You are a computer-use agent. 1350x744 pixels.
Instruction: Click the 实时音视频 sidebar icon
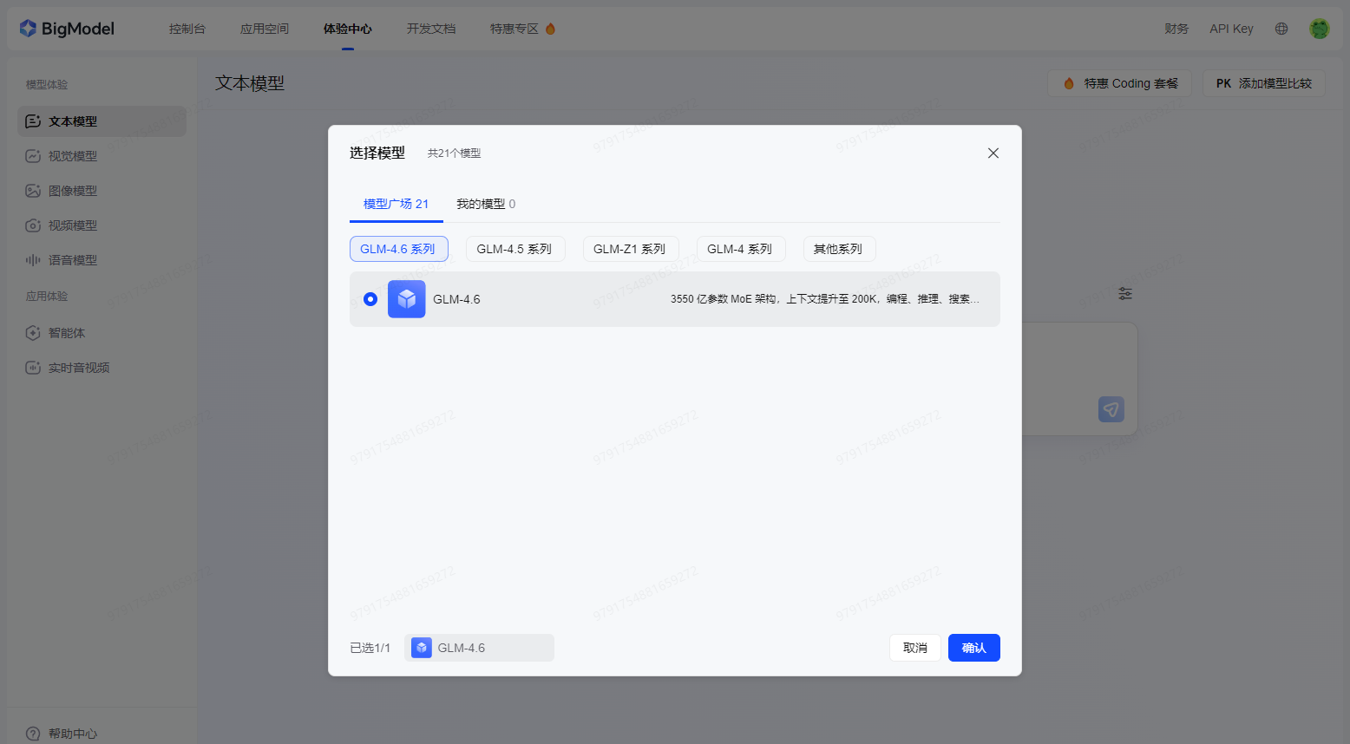pos(33,368)
